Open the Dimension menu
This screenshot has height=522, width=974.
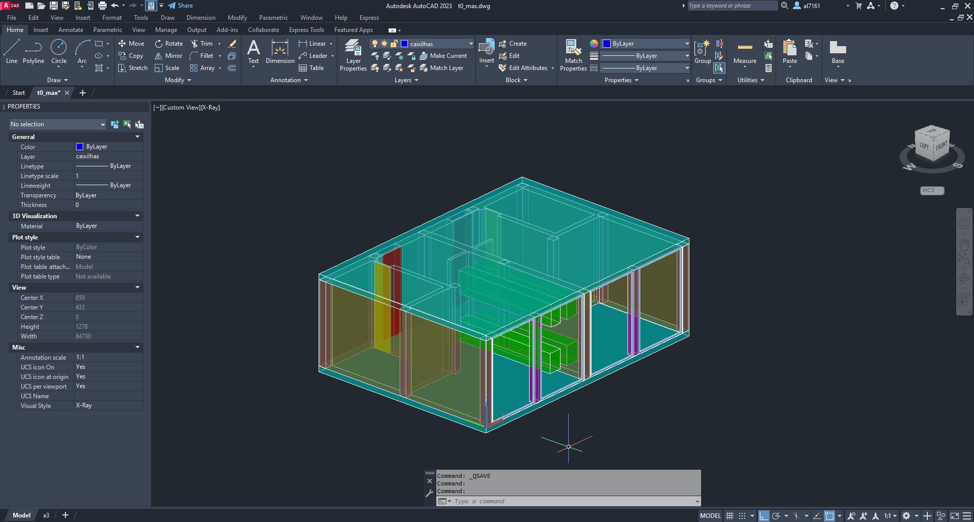coord(201,18)
